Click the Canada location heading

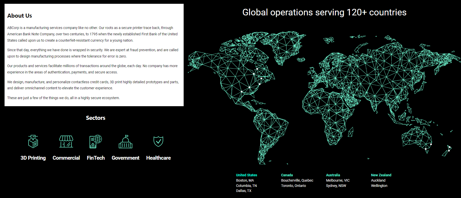pyautogui.click(x=287, y=175)
